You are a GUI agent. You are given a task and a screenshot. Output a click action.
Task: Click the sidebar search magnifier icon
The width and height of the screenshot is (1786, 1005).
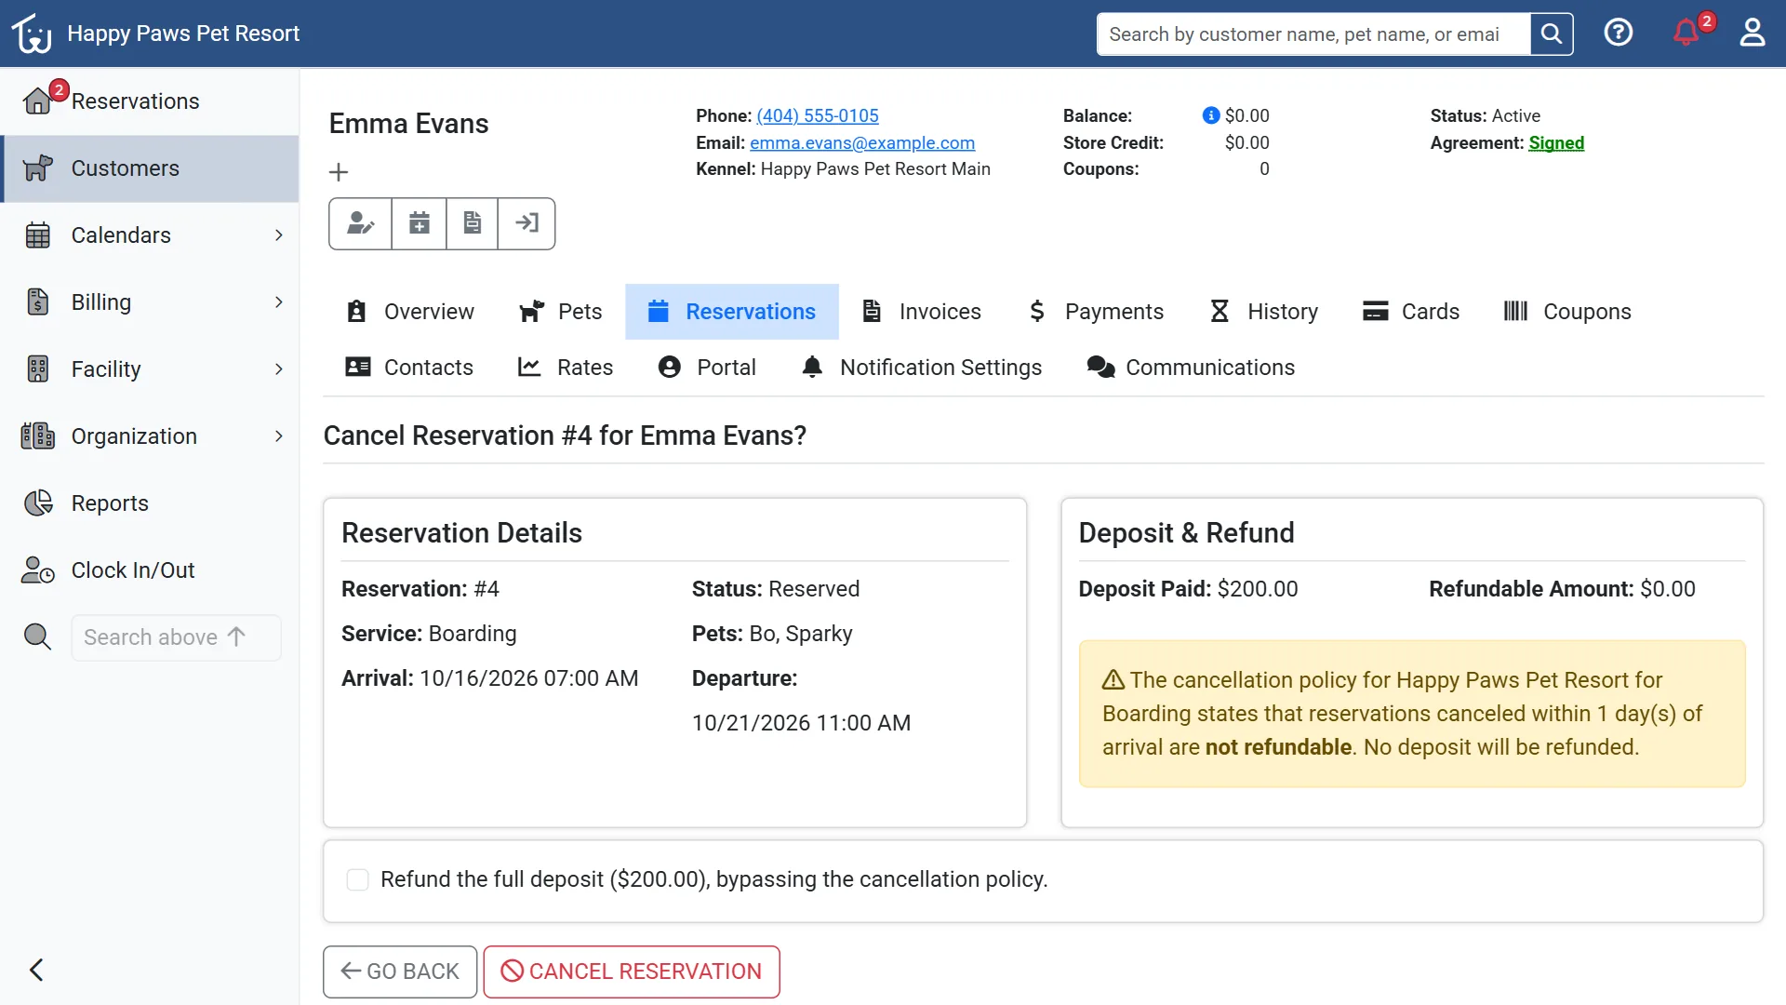pyautogui.click(x=37, y=637)
